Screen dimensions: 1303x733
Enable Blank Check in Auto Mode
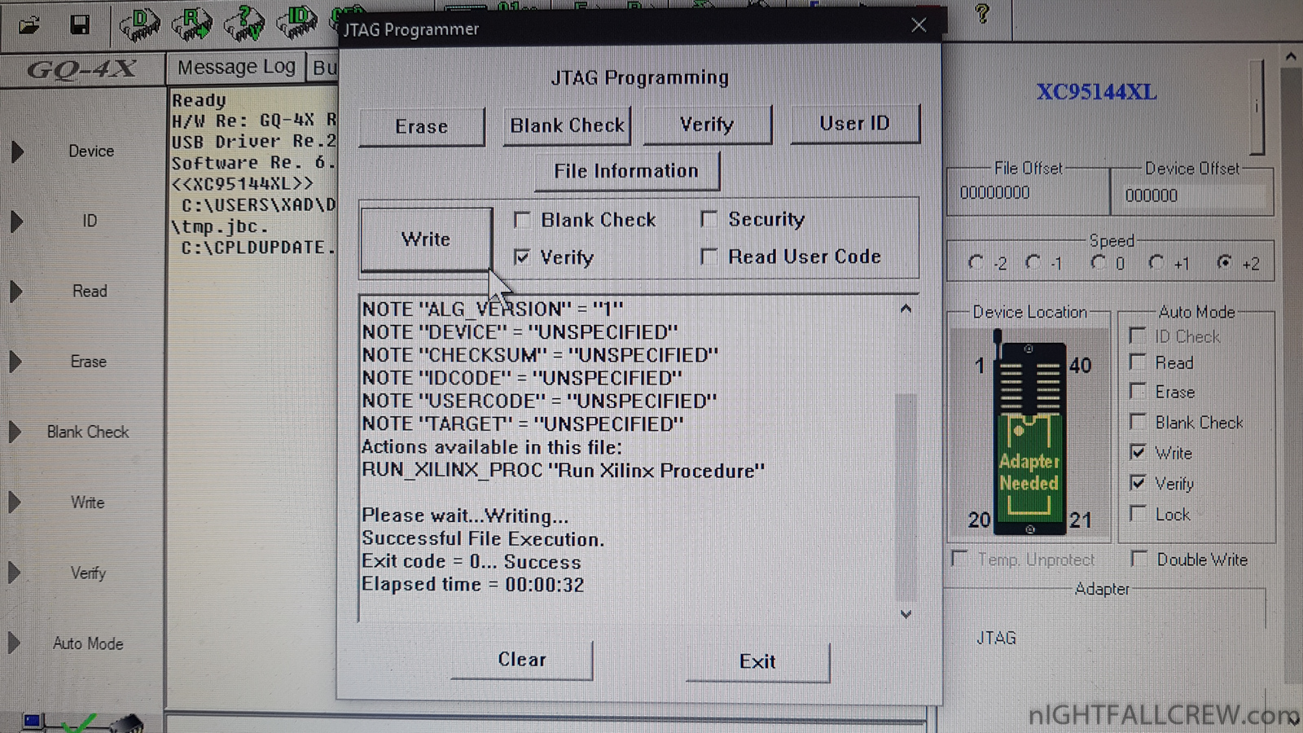click(x=1138, y=421)
